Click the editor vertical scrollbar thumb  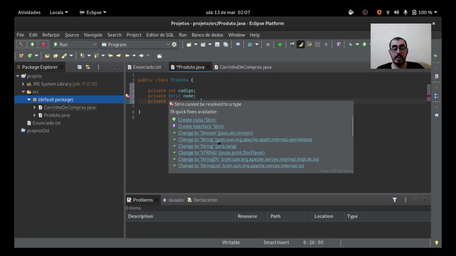pyautogui.click(x=429, y=93)
